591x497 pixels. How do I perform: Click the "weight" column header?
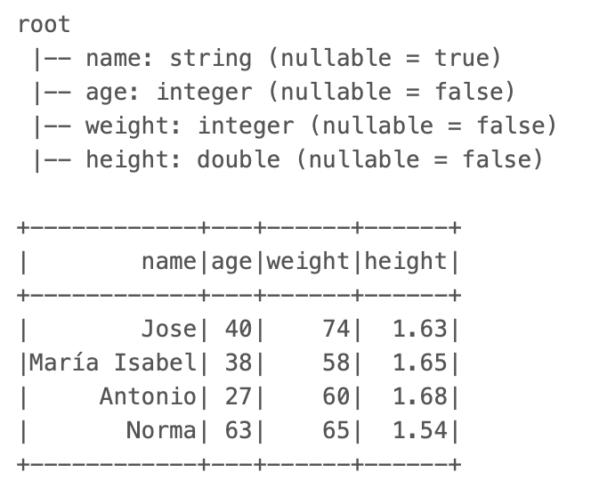[x=307, y=261]
